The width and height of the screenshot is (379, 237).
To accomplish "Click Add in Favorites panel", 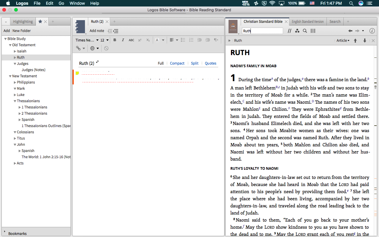I will coord(7,31).
